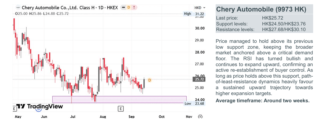Click the Average timeframe: Around two weeks line
326x136 pixels.
pyautogui.click(x=263, y=101)
